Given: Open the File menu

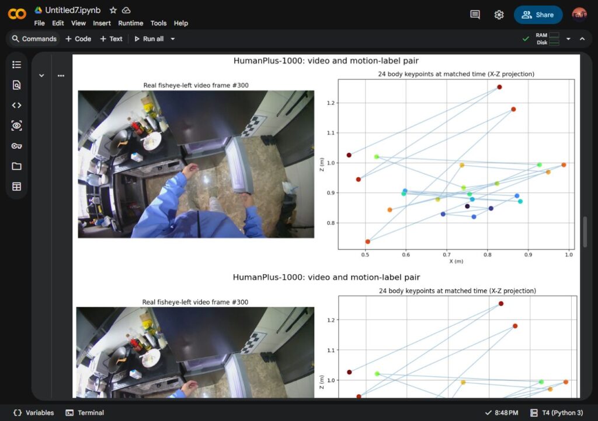Looking at the screenshot, I should tap(39, 23).
